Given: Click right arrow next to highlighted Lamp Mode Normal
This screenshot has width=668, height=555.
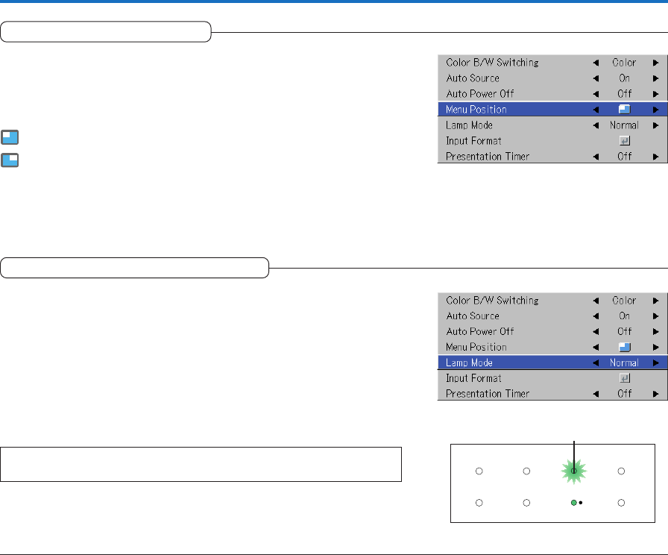Looking at the screenshot, I should [655, 363].
